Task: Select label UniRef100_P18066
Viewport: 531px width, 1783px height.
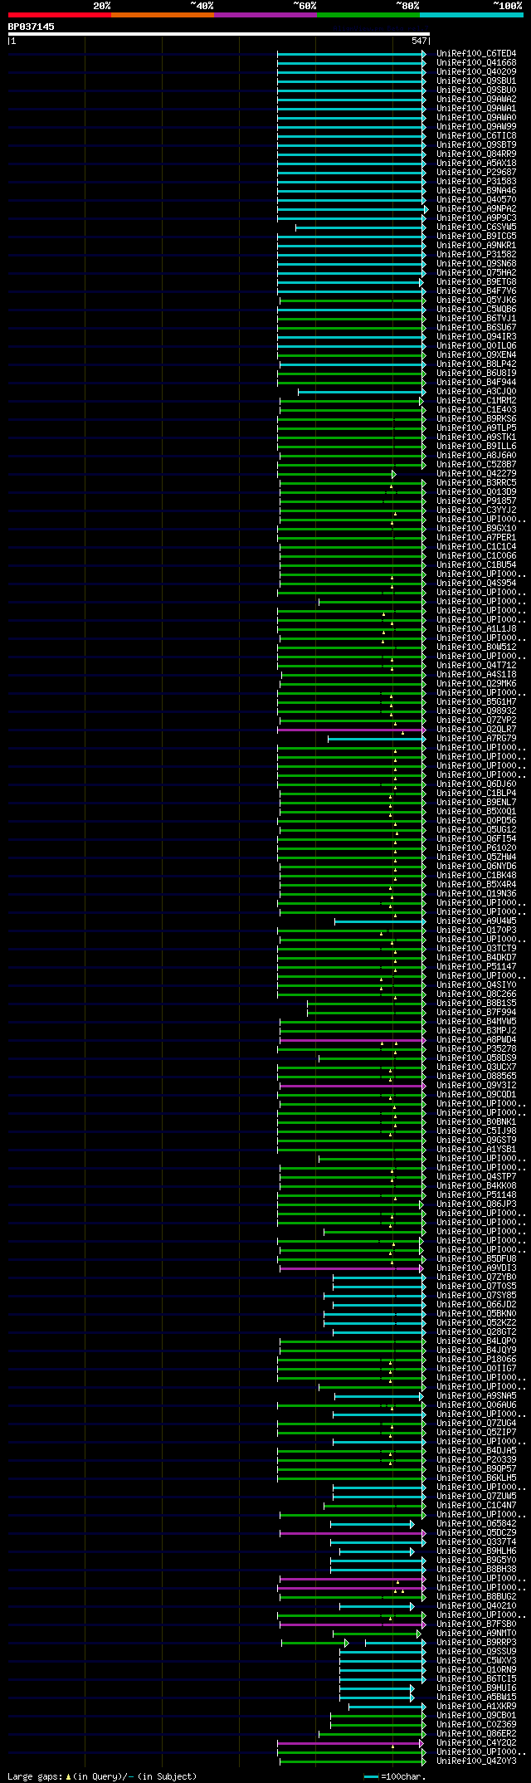Action: click(x=476, y=1359)
